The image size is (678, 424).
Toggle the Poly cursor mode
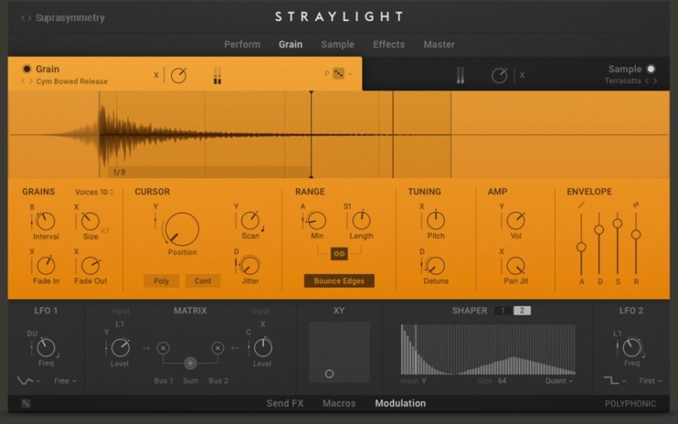[161, 281]
